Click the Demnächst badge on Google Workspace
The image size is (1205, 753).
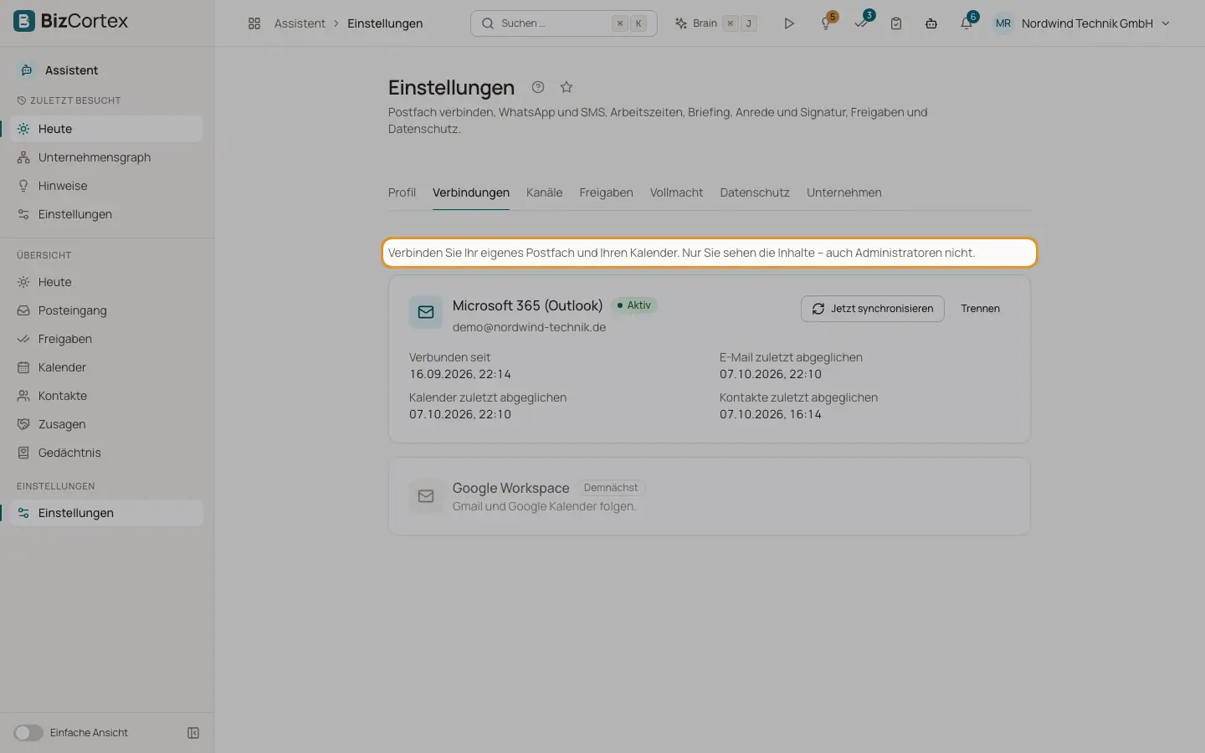pos(611,488)
